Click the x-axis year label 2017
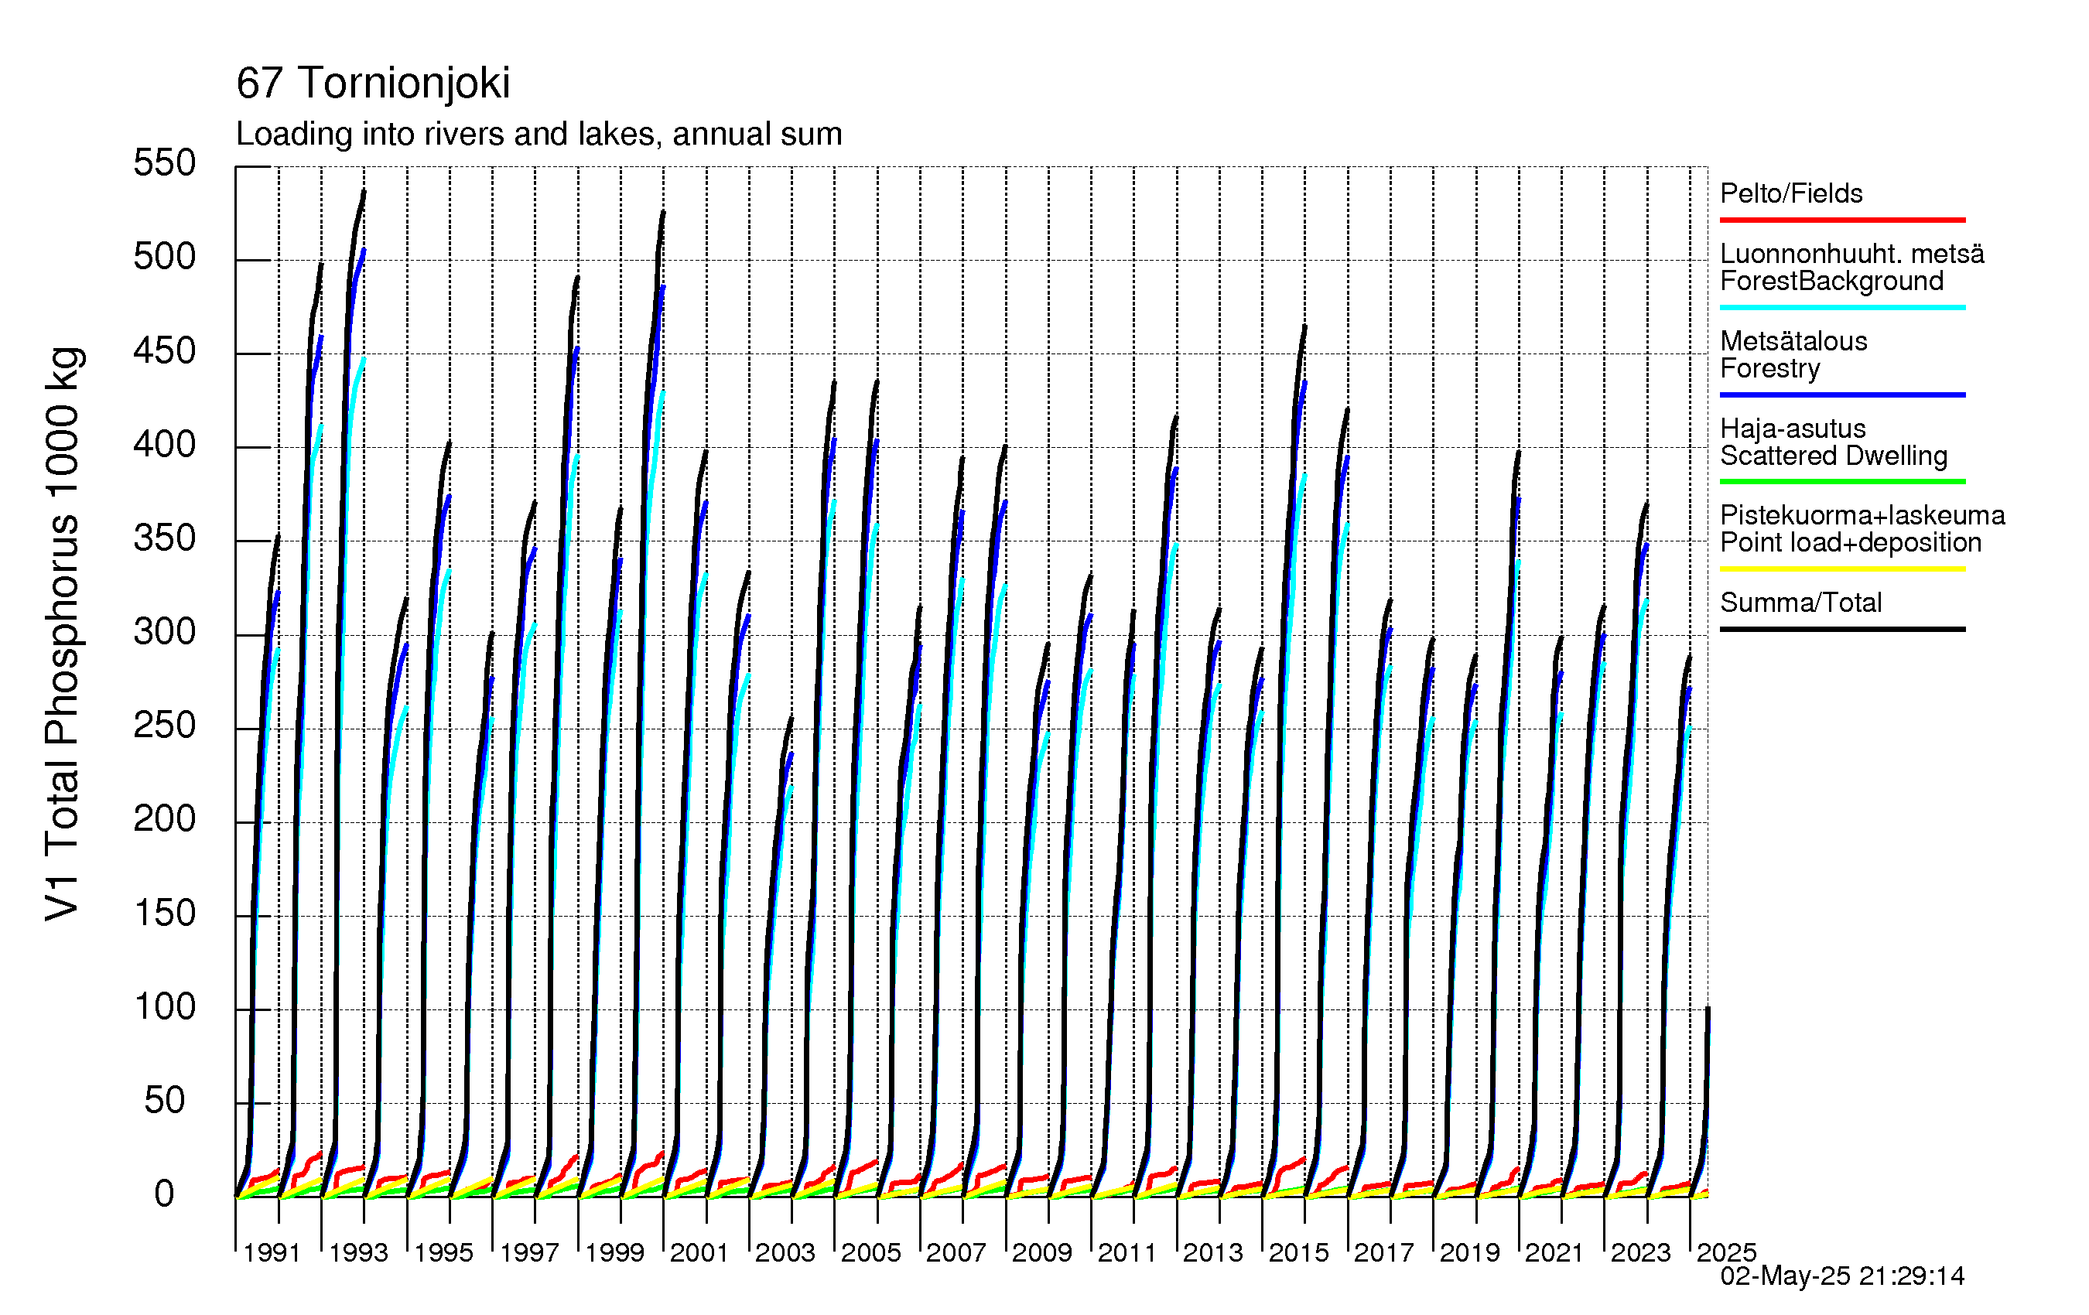Viewport: 2089px width, 1315px height. [1383, 1252]
